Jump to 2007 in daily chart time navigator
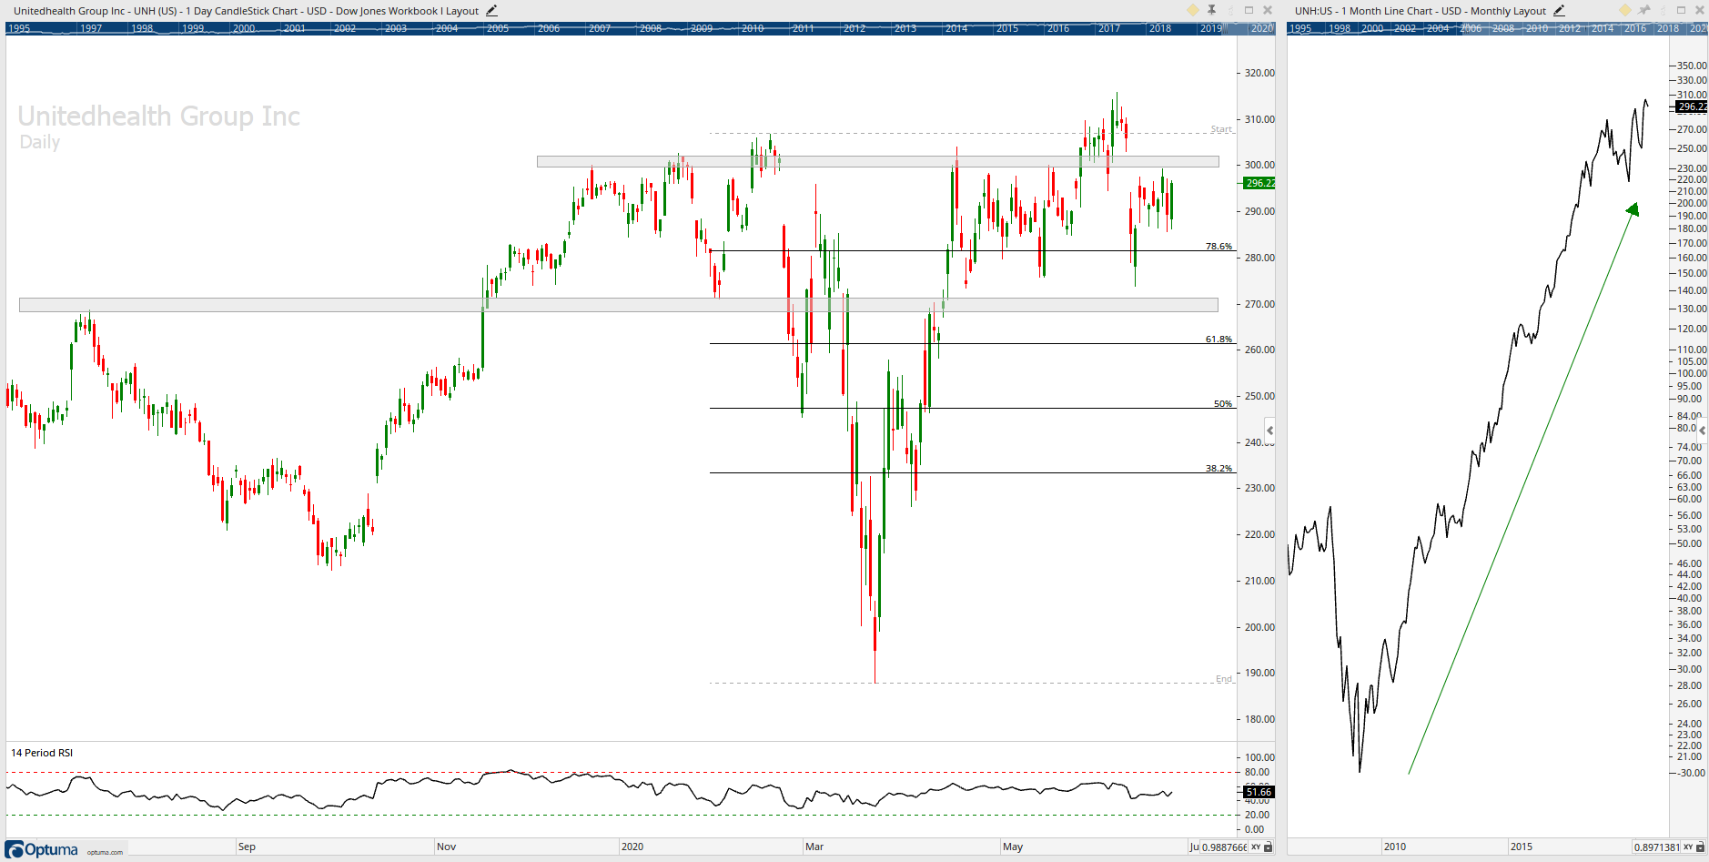Viewport: 1709px width, 862px height. tap(599, 28)
